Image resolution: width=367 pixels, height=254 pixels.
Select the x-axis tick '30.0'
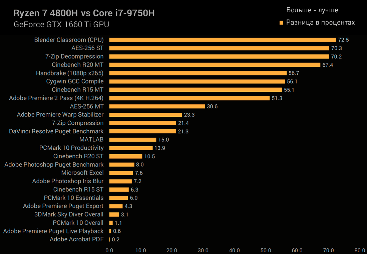203,250
